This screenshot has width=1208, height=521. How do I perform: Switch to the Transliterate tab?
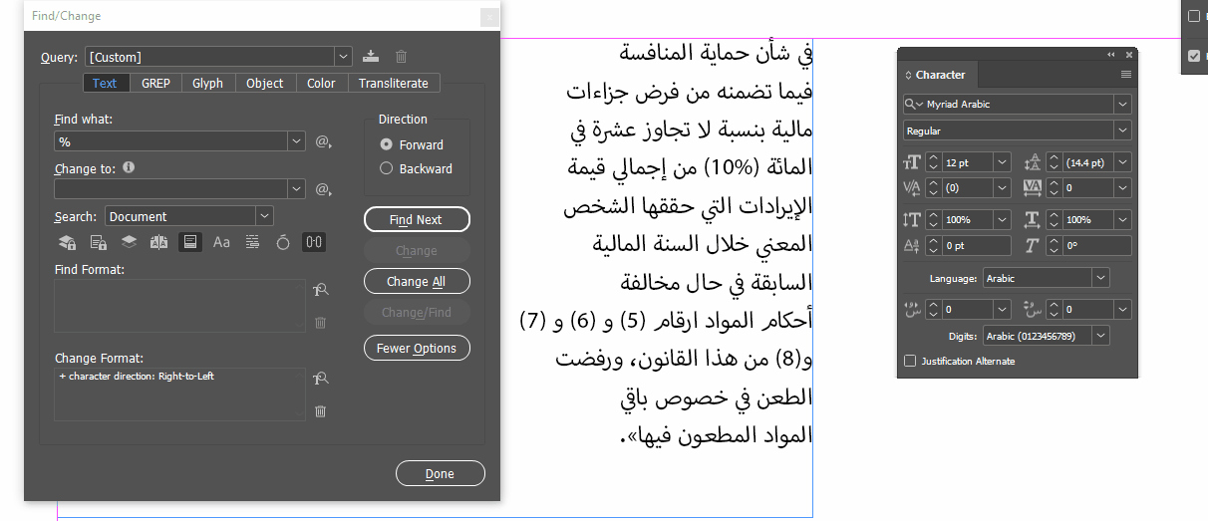pos(394,84)
